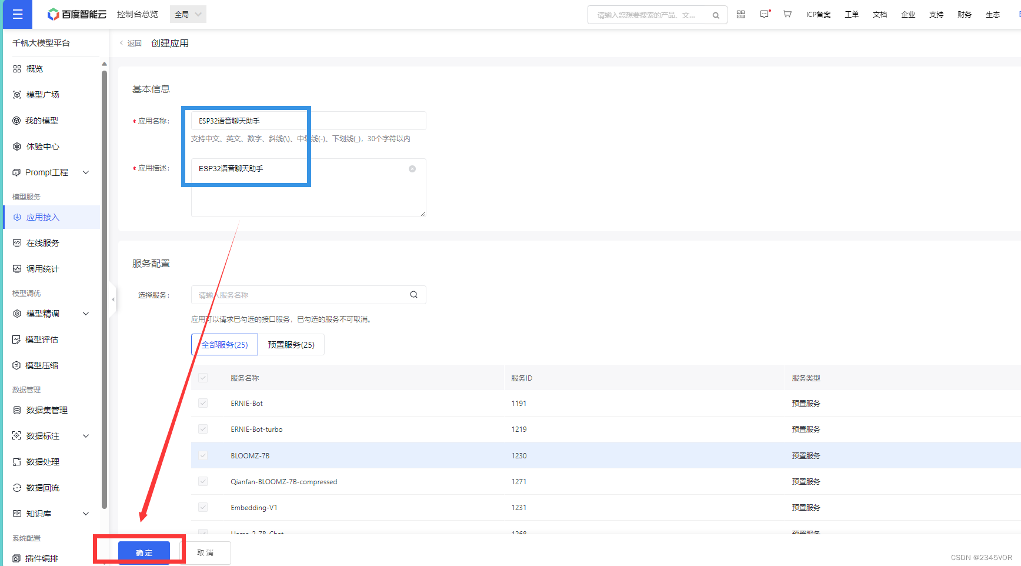Open the 工单 header menu

[x=852, y=15]
